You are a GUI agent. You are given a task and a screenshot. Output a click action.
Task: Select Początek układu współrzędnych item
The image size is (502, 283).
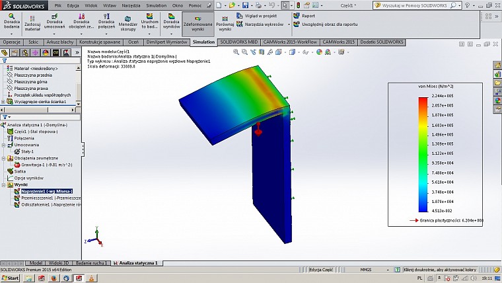[x=42, y=95]
